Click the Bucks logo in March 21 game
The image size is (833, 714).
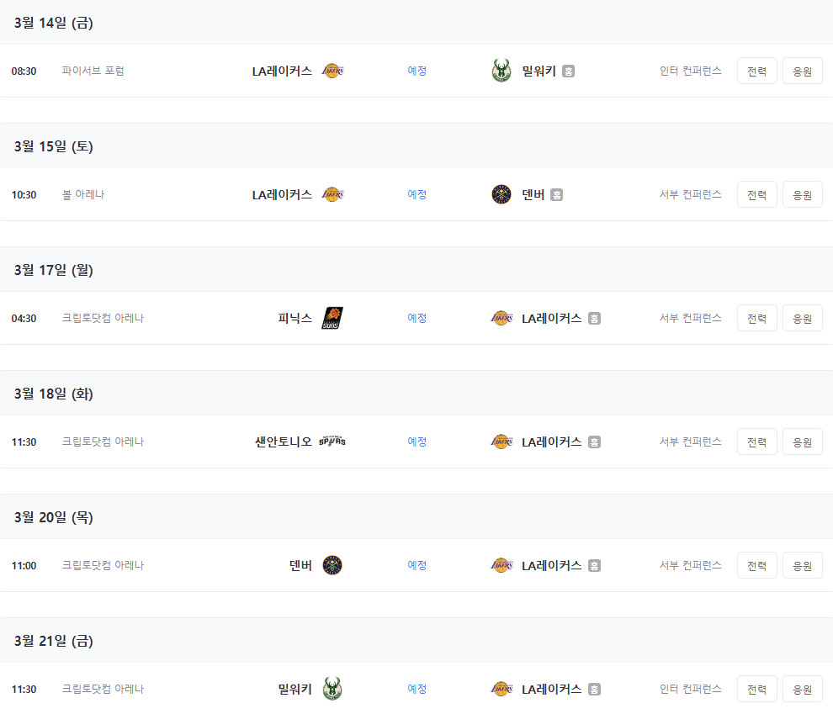click(x=332, y=689)
